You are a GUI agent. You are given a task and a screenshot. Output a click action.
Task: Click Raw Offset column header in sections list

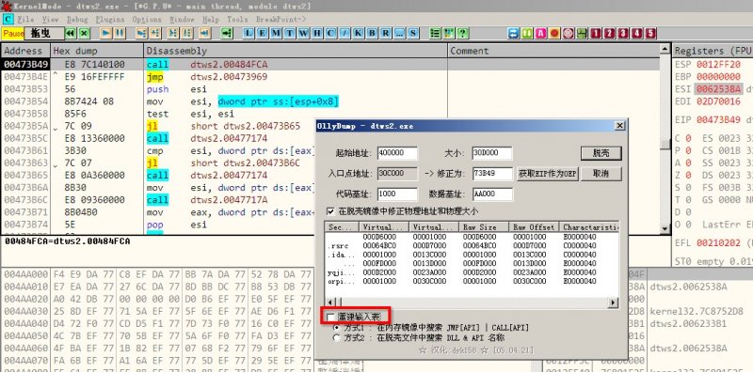pos(533,227)
